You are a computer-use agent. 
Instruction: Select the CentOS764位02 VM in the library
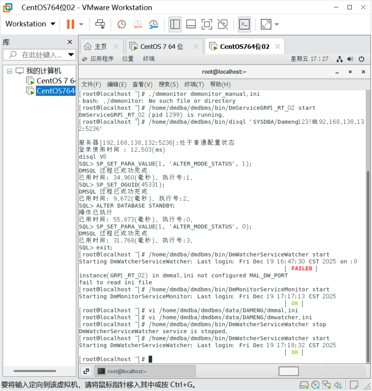pos(51,91)
